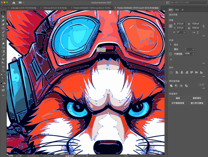
Task: Switch to the 1234.svg document tab
Action: [x=55, y=8]
